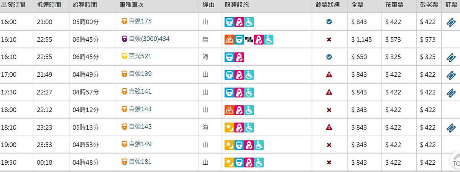The image size is (460, 172).
Task: Click nursing room icon for 莒光521
Action: 239,58
